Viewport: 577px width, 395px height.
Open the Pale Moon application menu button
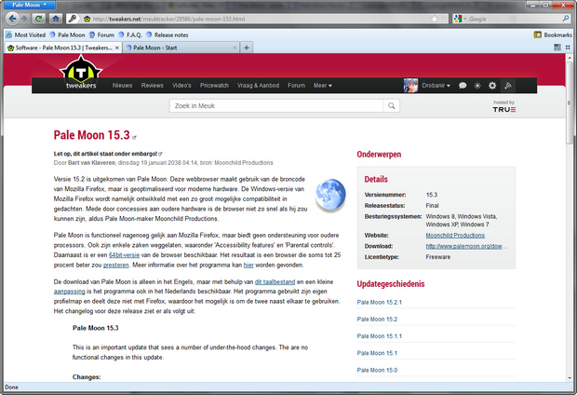pyautogui.click(x=29, y=5)
